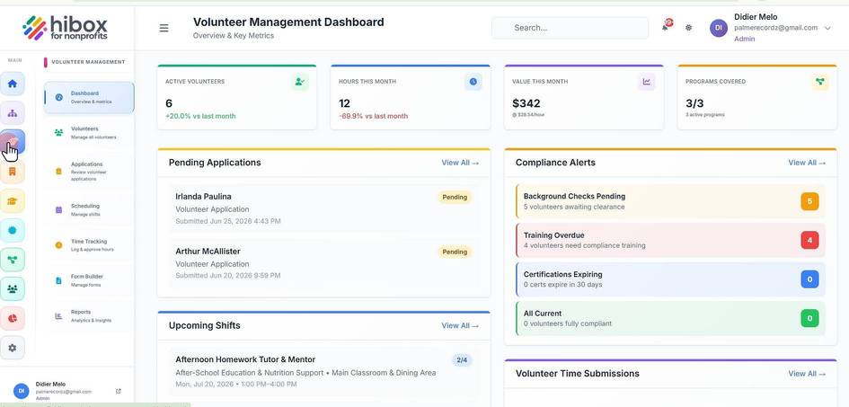Click the Active Volunteers card icon
This screenshot has height=407, width=849.
tap(299, 82)
